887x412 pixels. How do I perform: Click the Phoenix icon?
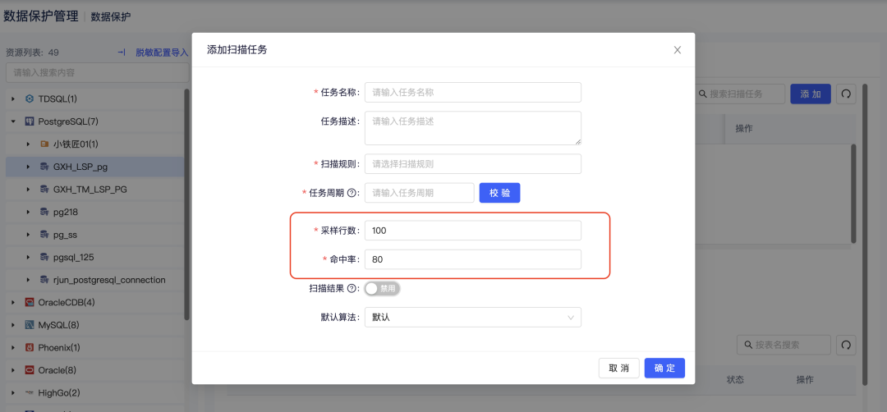[30, 347]
